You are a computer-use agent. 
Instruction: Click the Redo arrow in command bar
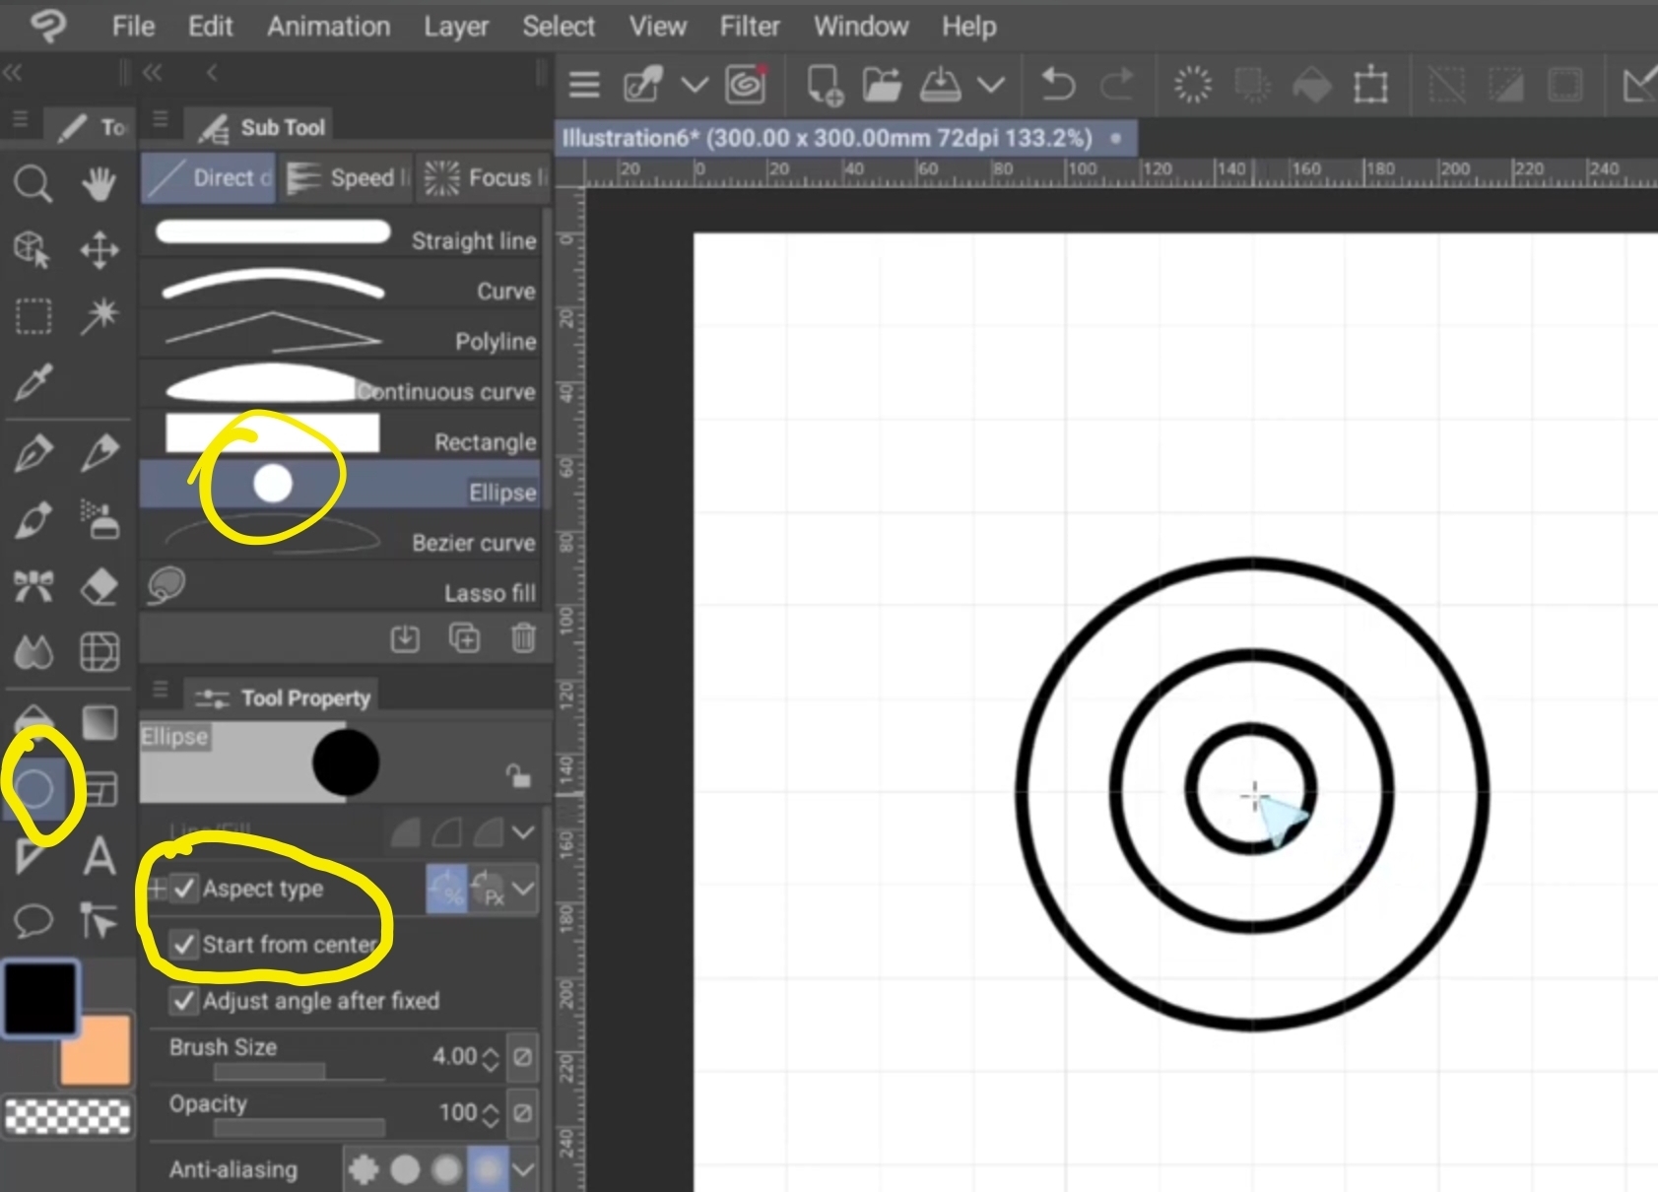[1117, 85]
